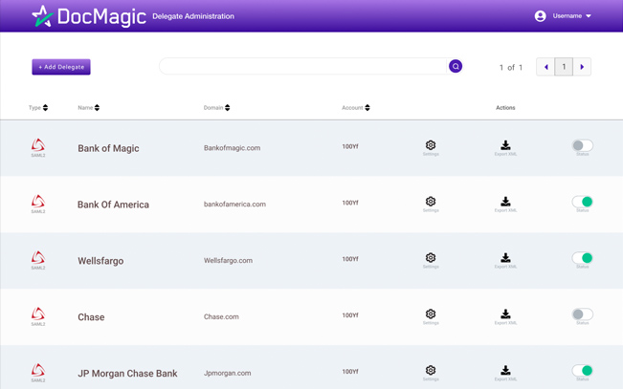The height and width of the screenshot is (389, 623).
Task: Disable status toggle for JP Morgan Chase Bank
Action: [583, 371]
